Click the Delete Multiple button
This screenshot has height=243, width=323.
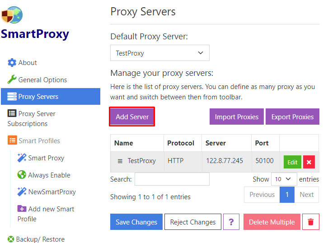(272, 222)
